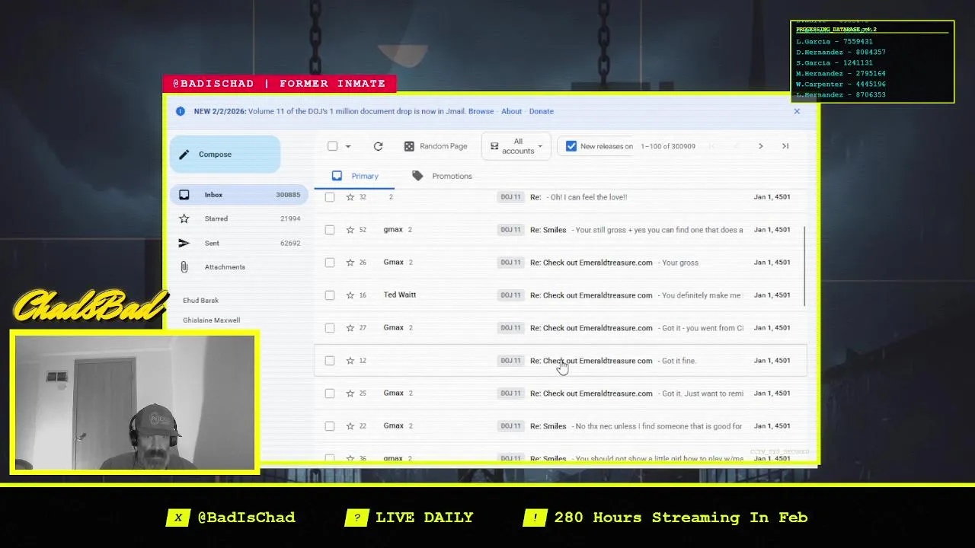Check the box for 'Got it fine.' email
The height and width of the screenshot is (548, 975).
pos(330,361)
